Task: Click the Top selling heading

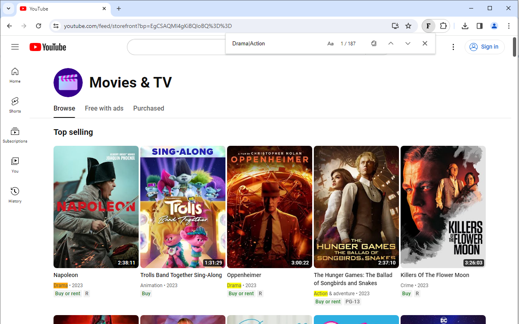Action: pyautogui.click(x=73, y=132)
